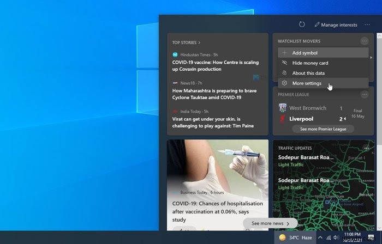Click India Today 5h source line
This screenshot has height=244, width=382.
click(194, 112)
